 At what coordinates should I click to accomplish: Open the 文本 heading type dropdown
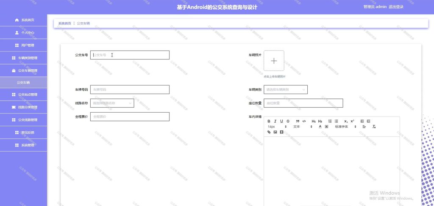303,127
